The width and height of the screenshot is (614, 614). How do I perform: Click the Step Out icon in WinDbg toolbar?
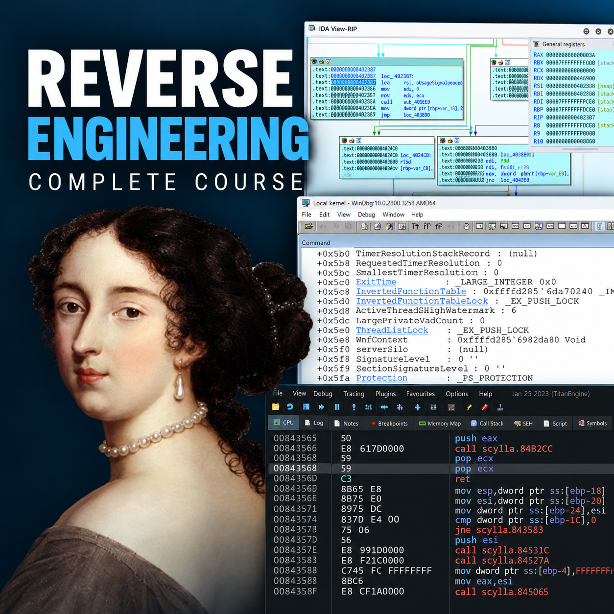point(439,226)
